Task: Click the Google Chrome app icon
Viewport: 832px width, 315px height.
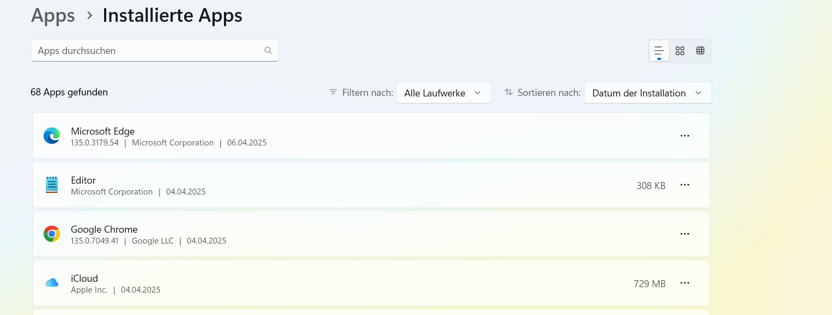Action: click(52, 234)
